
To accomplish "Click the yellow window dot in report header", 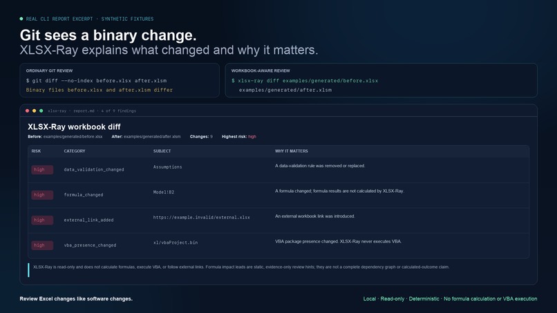I will [34, 111].
